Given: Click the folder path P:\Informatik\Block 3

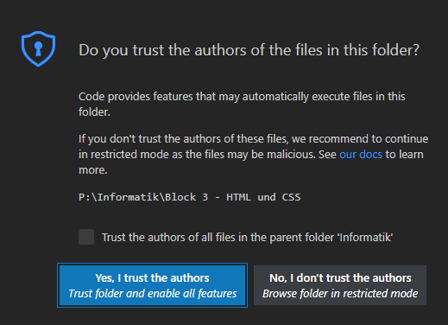Looking at the screenshot, I should [143, 197].
